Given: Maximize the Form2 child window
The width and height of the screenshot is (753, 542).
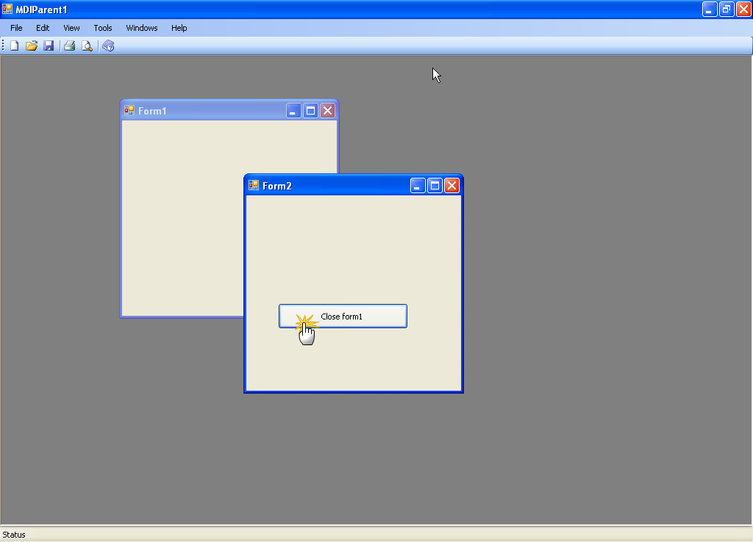Looking at the screenshot, I should click(x=435, y=186).
